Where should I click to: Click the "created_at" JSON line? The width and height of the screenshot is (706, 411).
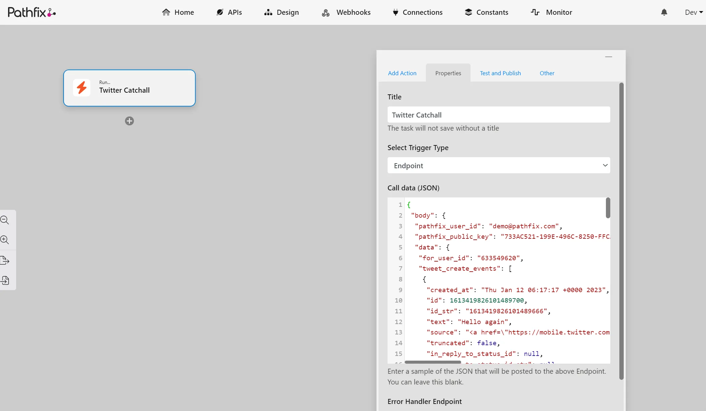(518, 290)
